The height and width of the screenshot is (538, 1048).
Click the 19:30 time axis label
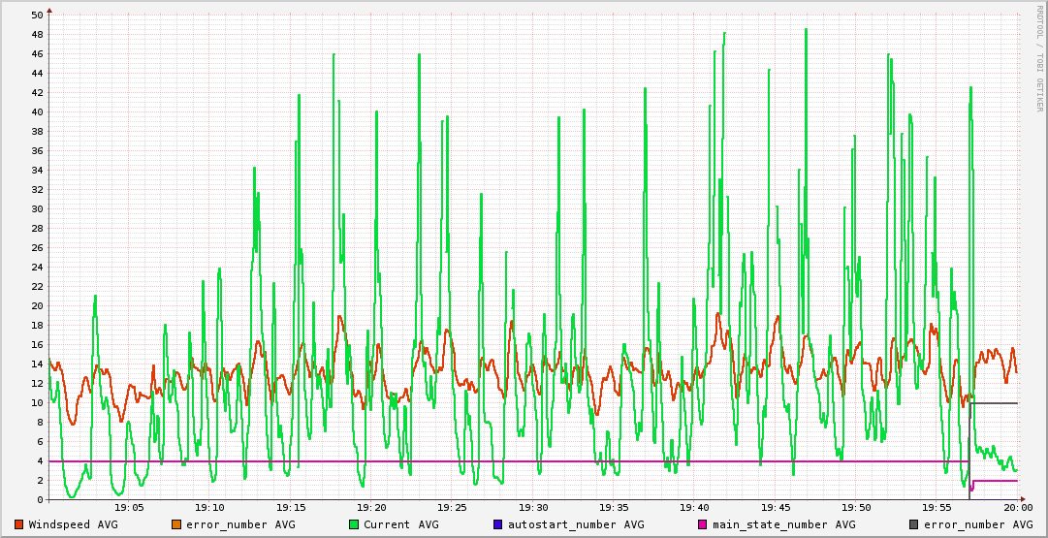pyautogui.click(x=533, y=507)
